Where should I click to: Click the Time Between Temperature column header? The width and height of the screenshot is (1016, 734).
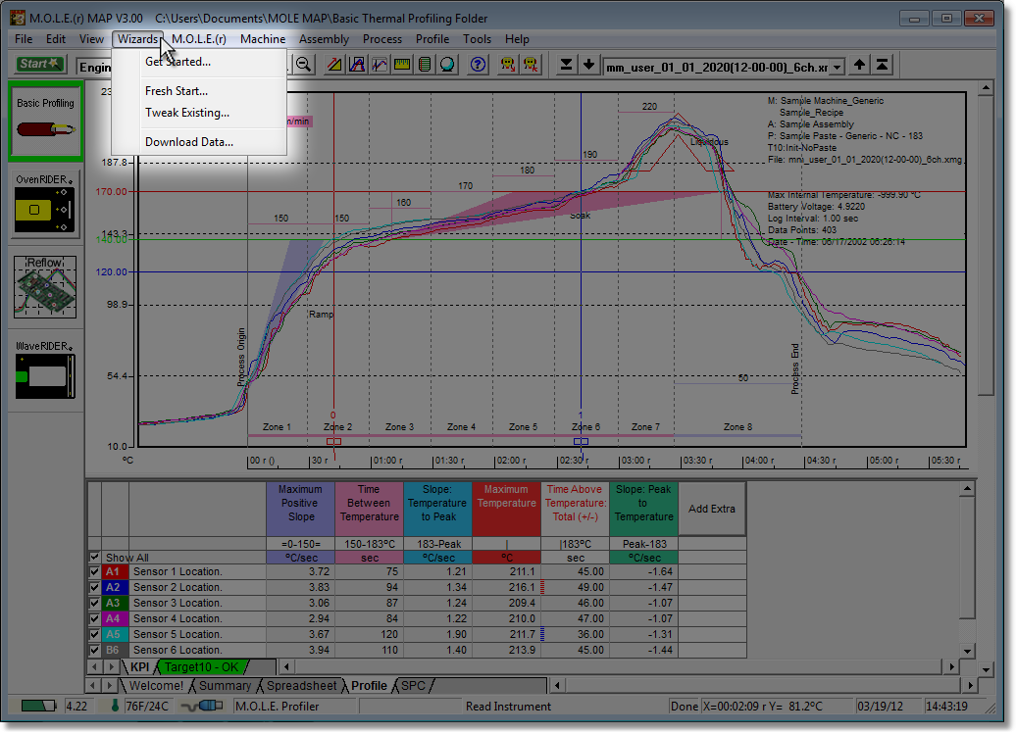click(370, 509)
